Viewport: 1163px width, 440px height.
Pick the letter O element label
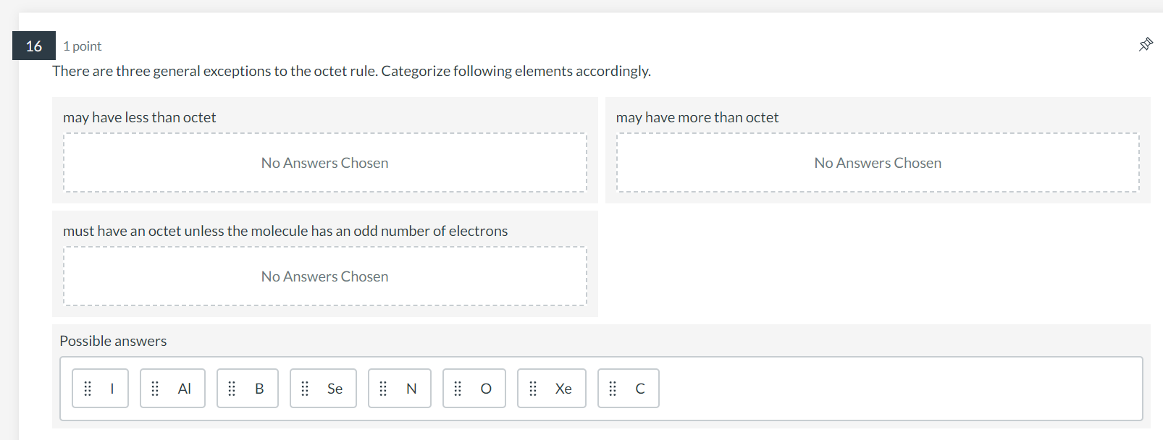[486, 389]
